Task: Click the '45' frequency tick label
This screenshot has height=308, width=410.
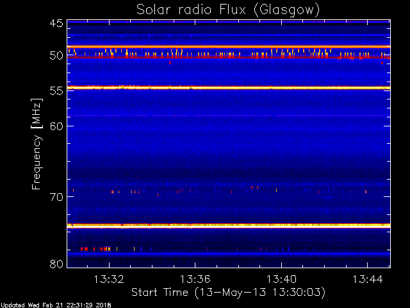Action: click(56, 23)
